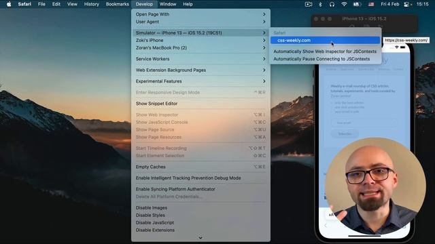Screen dimensions: 435x244
Task: Toggle Enable Syncing Platform Authenticator
Action: click(201, 189)
